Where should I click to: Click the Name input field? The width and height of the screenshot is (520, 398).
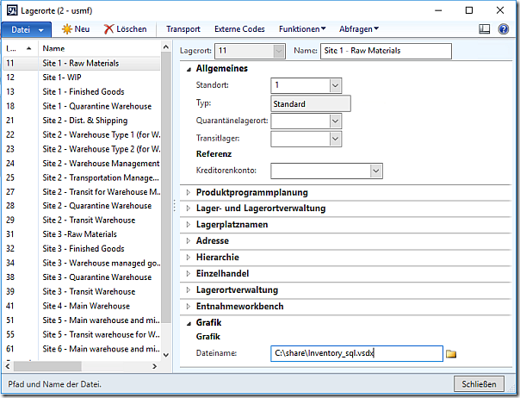[386, 51]
